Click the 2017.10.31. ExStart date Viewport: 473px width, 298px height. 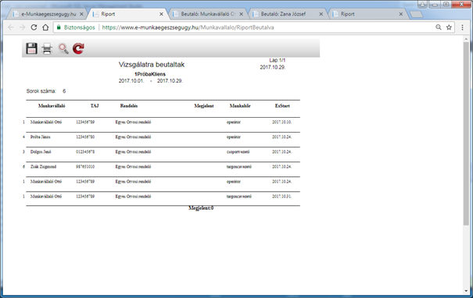281,197
